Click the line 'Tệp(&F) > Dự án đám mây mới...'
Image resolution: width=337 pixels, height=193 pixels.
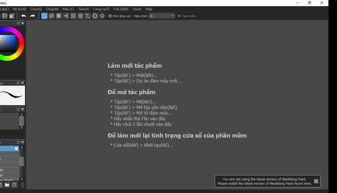[x=145, y=81]
